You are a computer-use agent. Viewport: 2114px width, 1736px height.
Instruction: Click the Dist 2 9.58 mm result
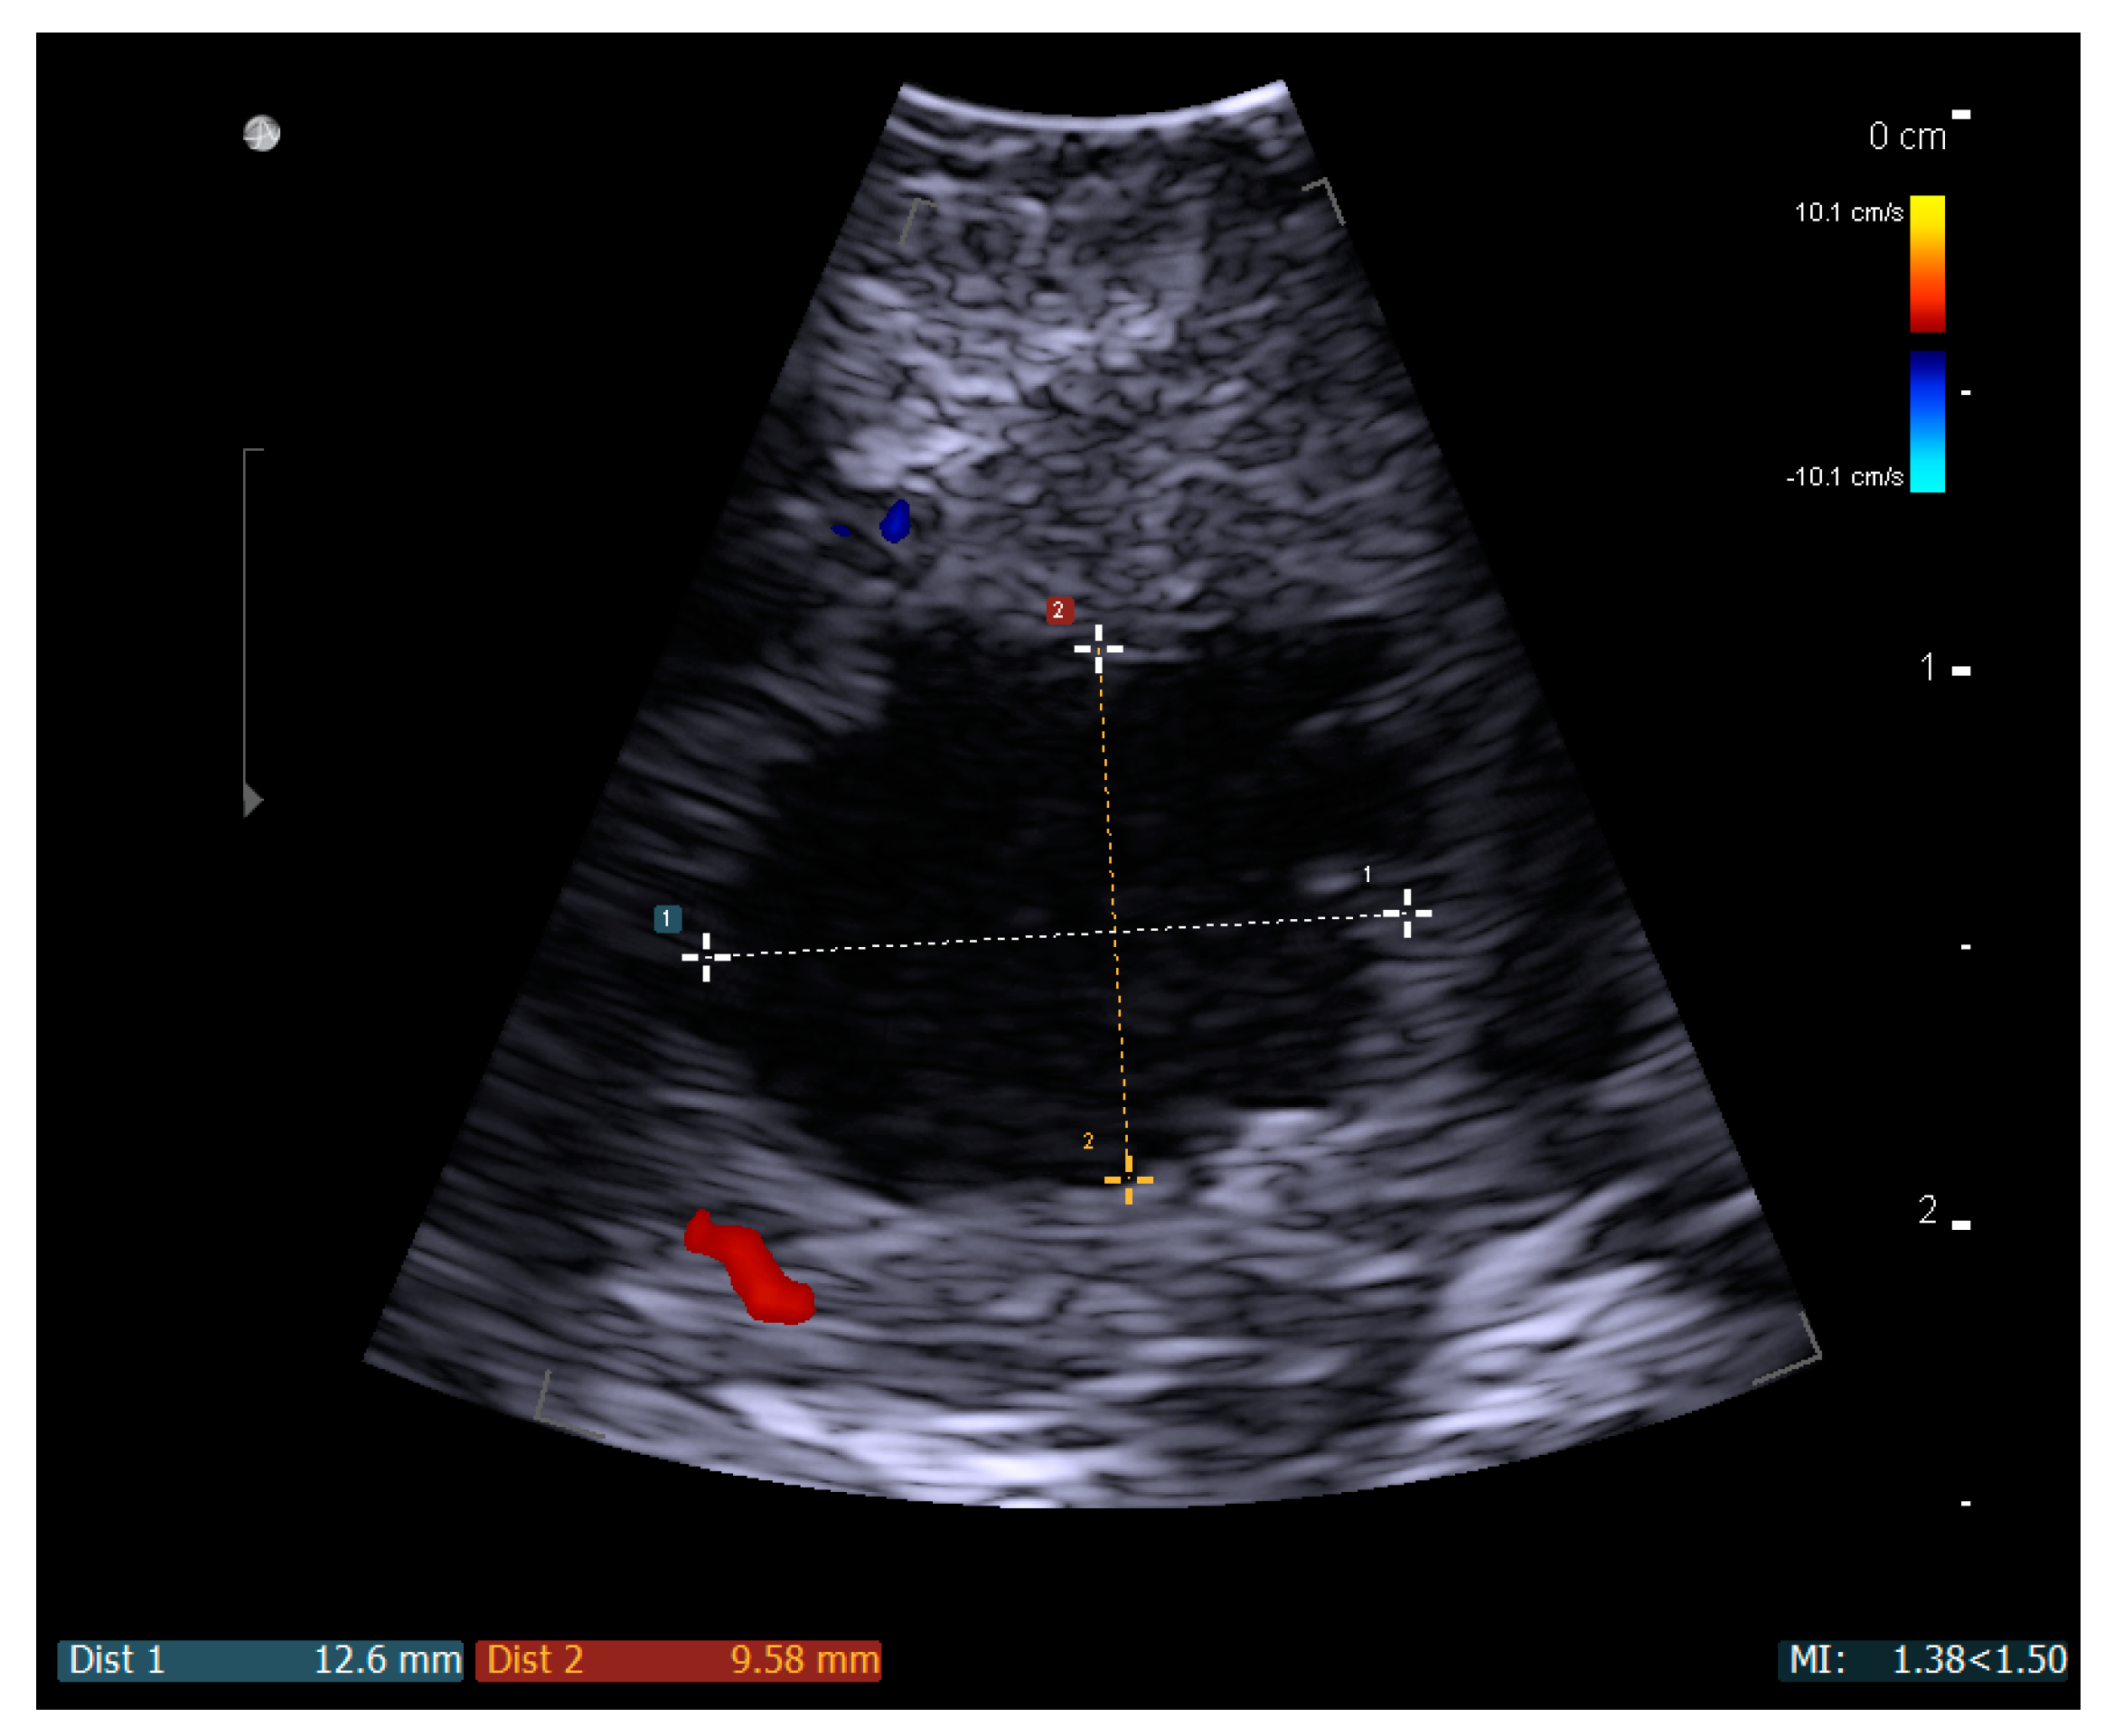[678, 1660]
